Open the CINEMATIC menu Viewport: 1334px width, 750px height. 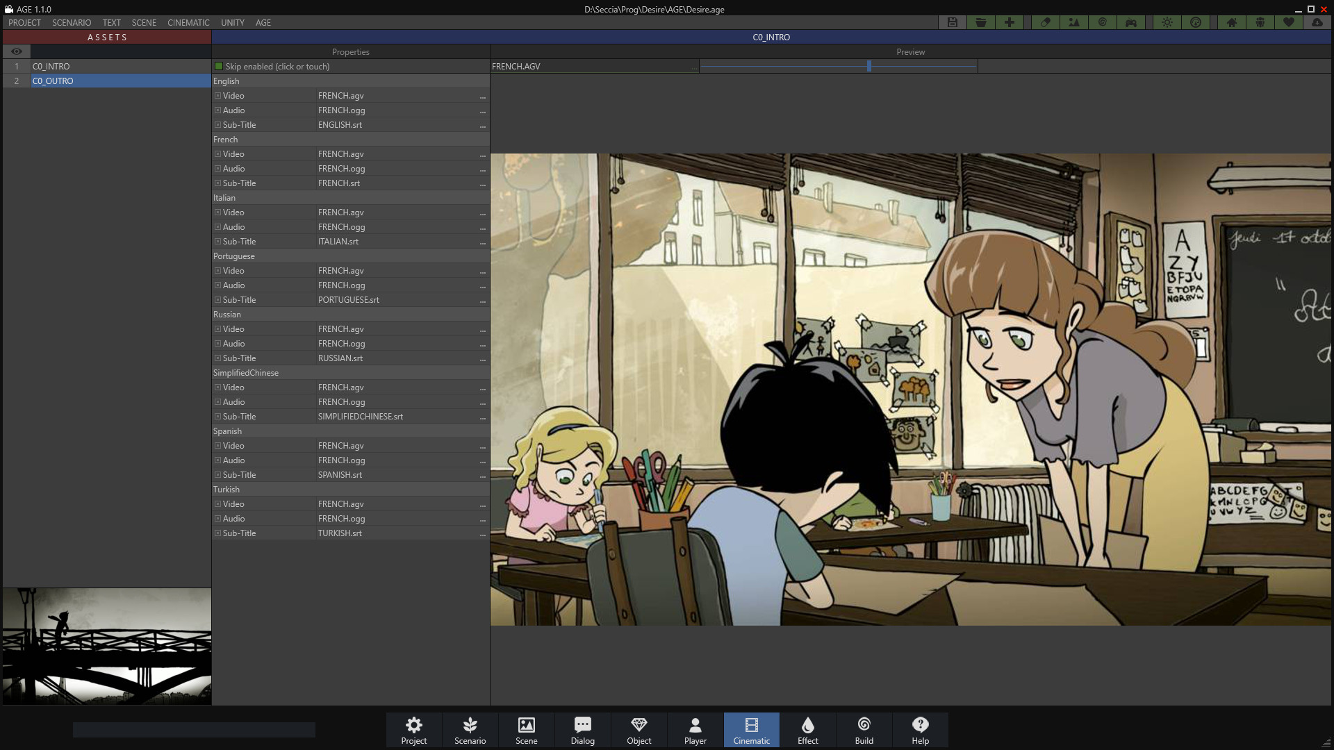click(x=188, y=22)
